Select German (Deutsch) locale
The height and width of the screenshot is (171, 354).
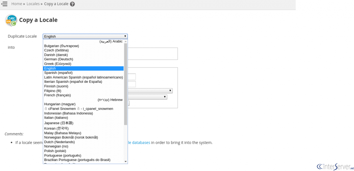click(x=83, y=59)
